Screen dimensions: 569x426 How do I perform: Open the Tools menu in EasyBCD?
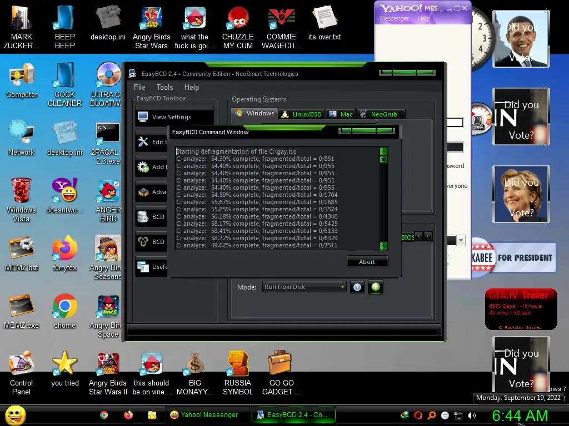click(164, 87)
